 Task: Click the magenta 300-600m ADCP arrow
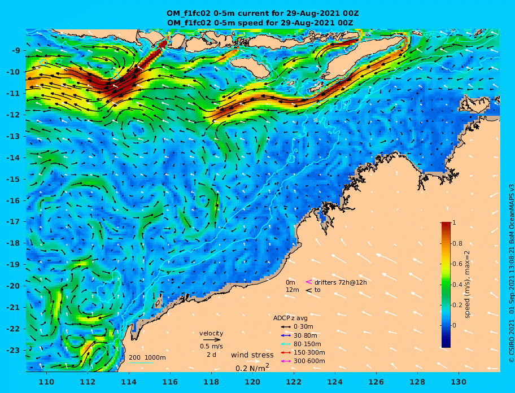pyautogui.click(x=286, y=361)
